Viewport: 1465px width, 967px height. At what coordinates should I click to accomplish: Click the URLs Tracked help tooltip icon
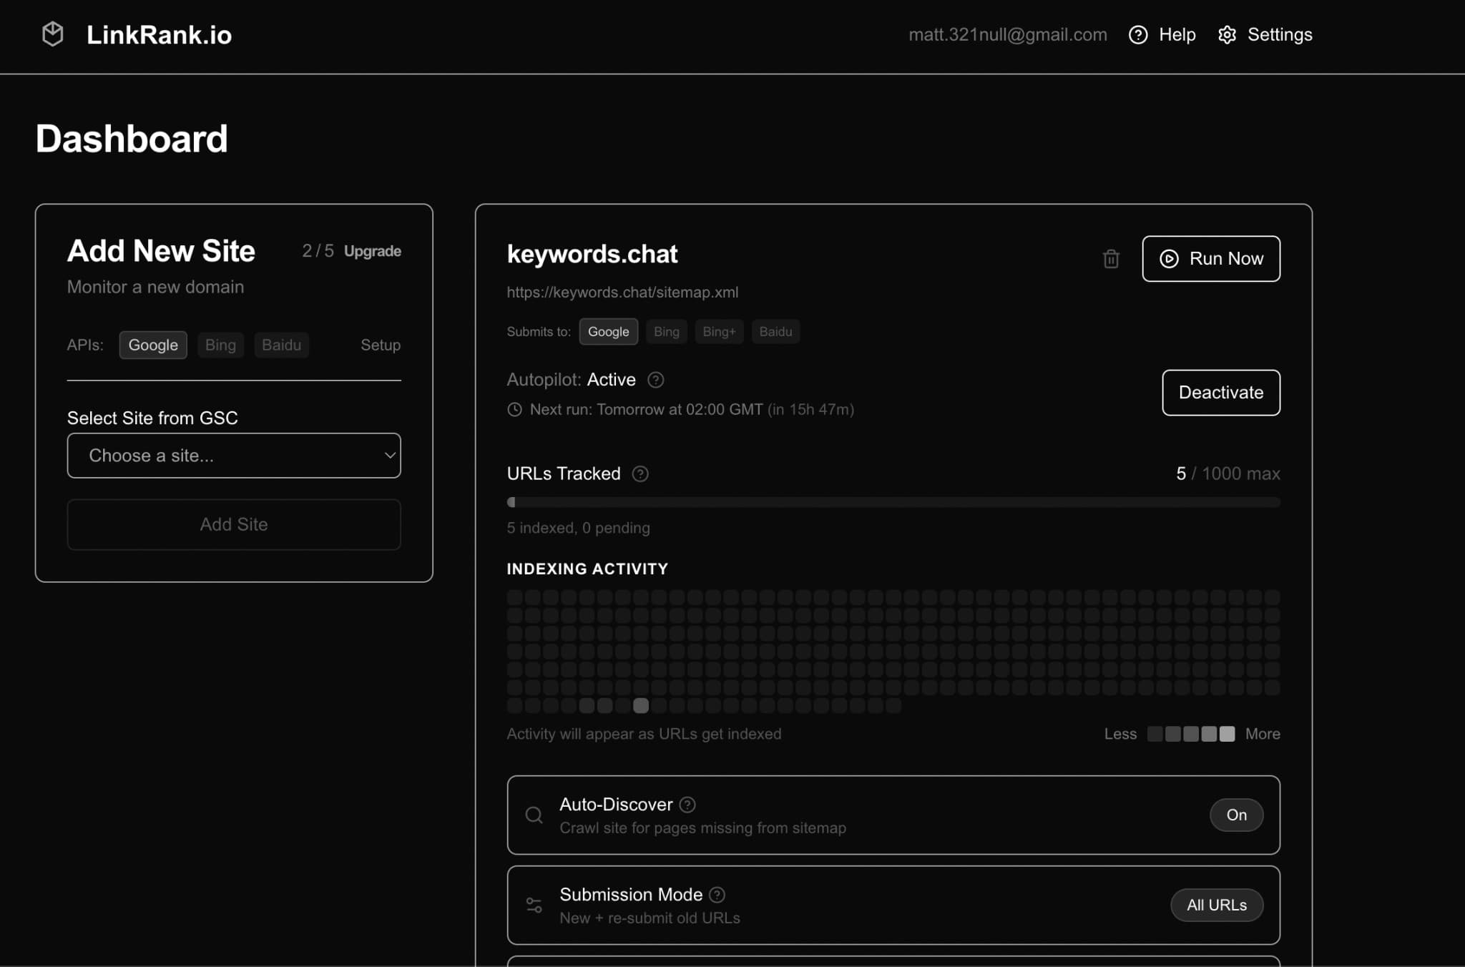click(640, 473)
